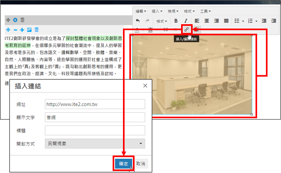281x173 pixels.
Task: Toggle italic formatting
Action: coord(186,21)
